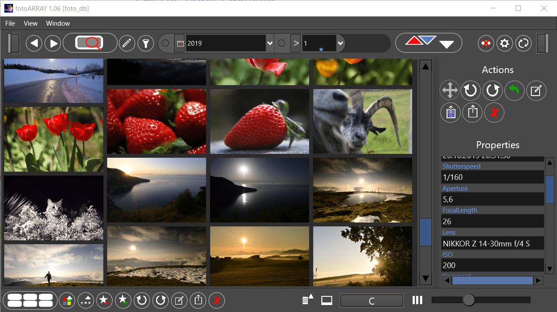Click the C button in bottom bar
The width and height of the screenshot is (557, 312).
(372, 301)
